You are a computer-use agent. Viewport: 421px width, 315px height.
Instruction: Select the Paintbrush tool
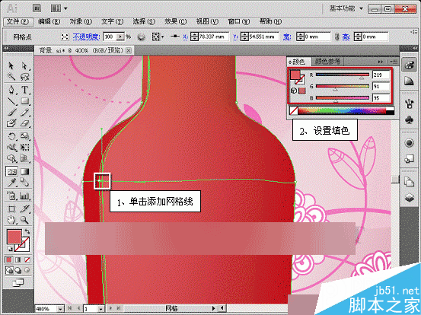pos(11,112)
